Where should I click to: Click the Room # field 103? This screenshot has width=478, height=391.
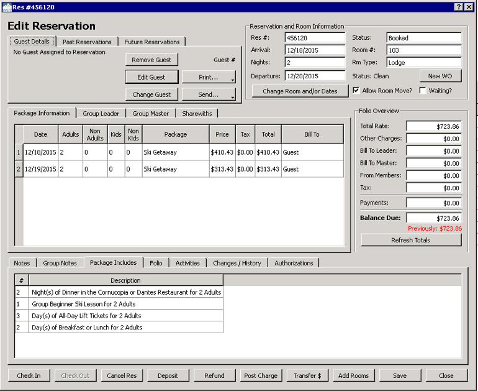(x=424, y=50)
